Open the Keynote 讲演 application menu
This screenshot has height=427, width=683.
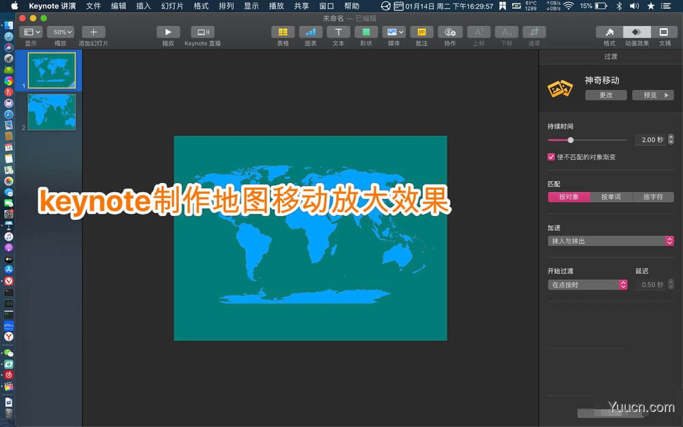(x=53, y=6)
